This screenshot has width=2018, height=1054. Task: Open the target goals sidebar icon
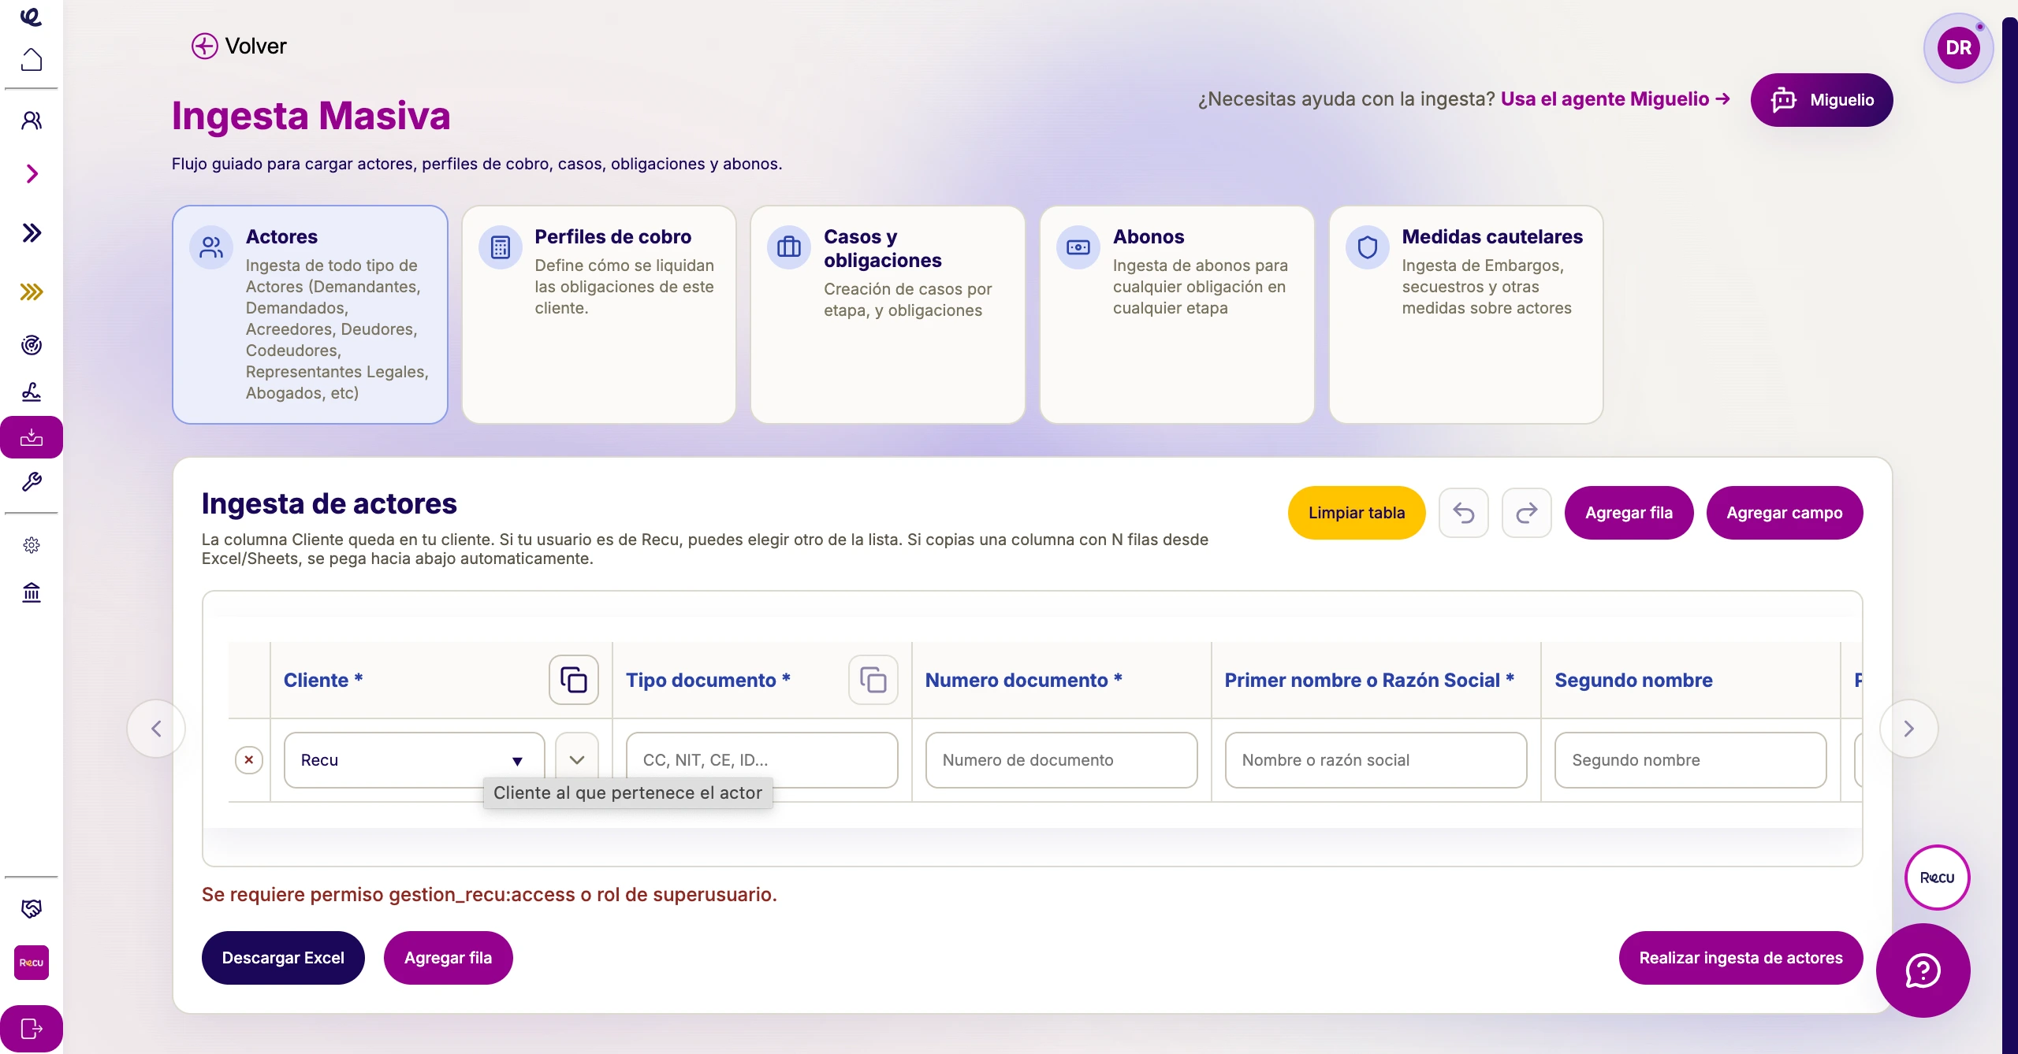[32, 345]
